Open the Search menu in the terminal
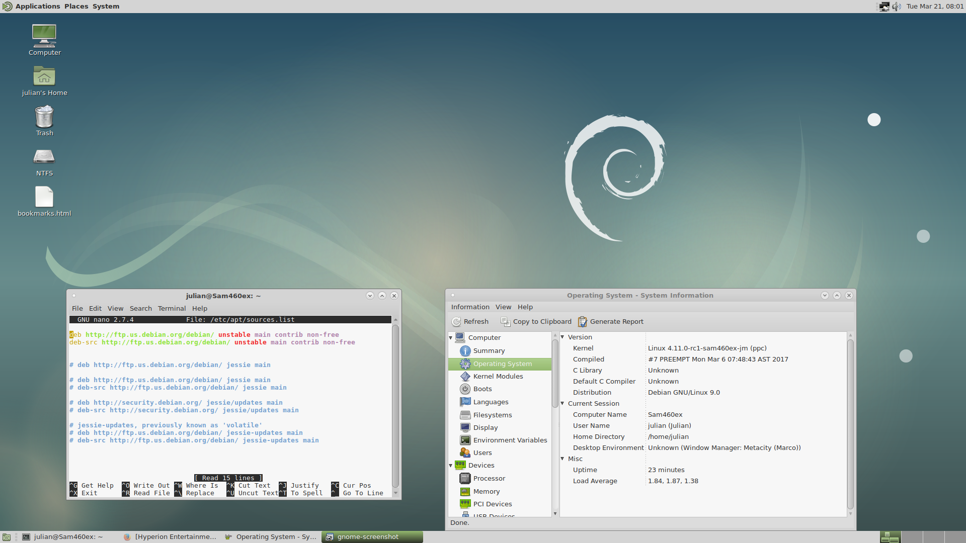Viewport: 966px width, 543px height. pos(140,309)
